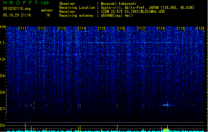208x132 pixels.
Task: Click the Receiver ICOM IC-575 text
Action: pos(133,12)
